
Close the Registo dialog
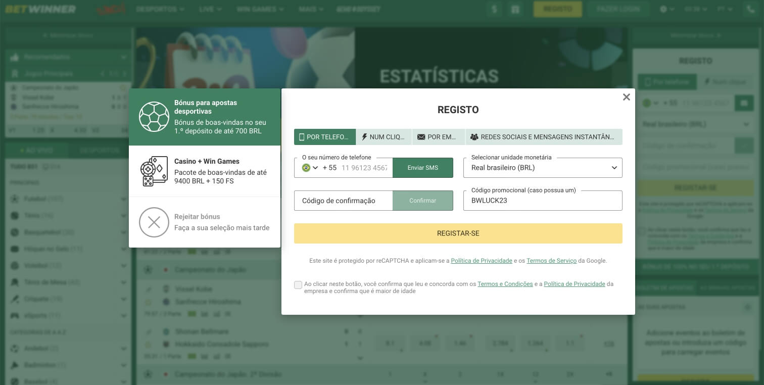[x=627, y=97]
